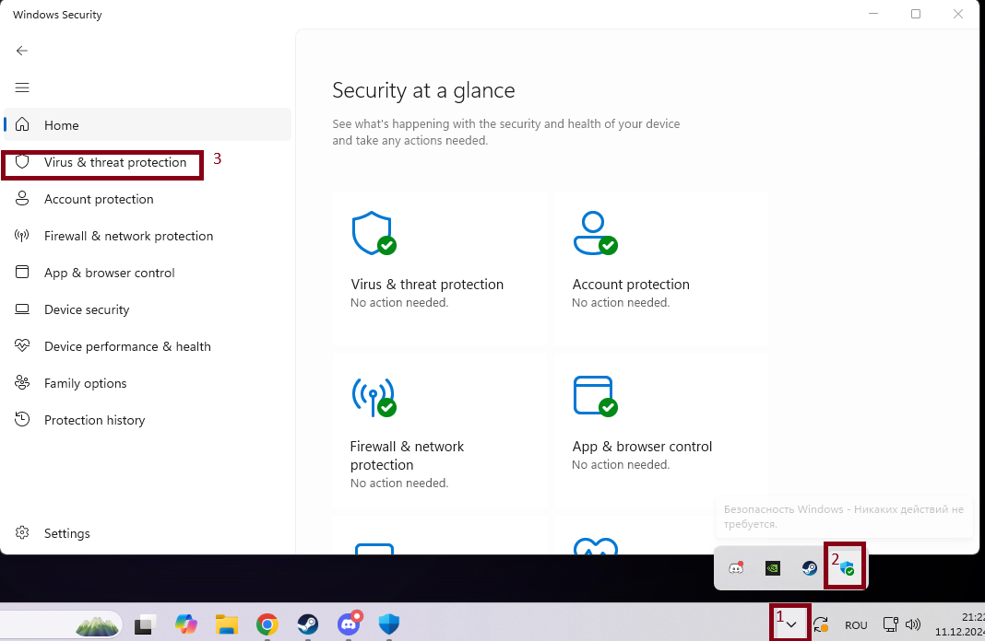The image size is (985, 641).
Task: Collapse the hamburger navigation menu
Action: coord(22,87)
